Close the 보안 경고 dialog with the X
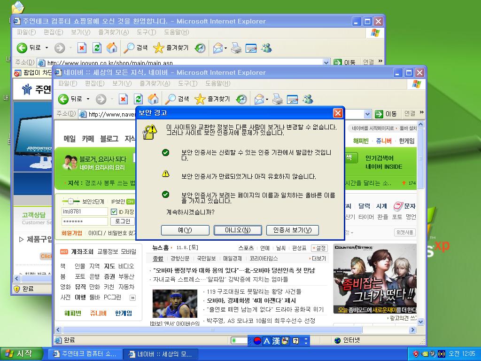The width and height of the screenshot is (481, 361). (x=338, y=113)
